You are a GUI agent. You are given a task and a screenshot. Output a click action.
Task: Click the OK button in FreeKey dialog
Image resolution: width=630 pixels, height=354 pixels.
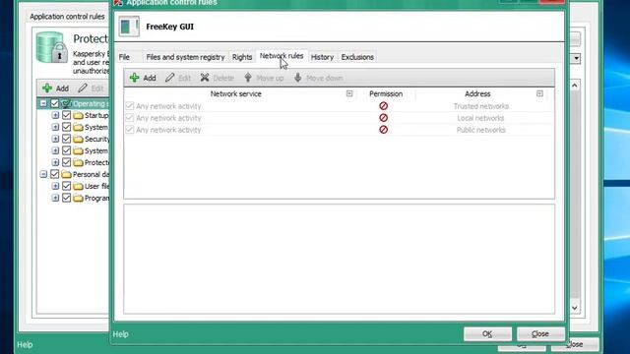(487, 334)
